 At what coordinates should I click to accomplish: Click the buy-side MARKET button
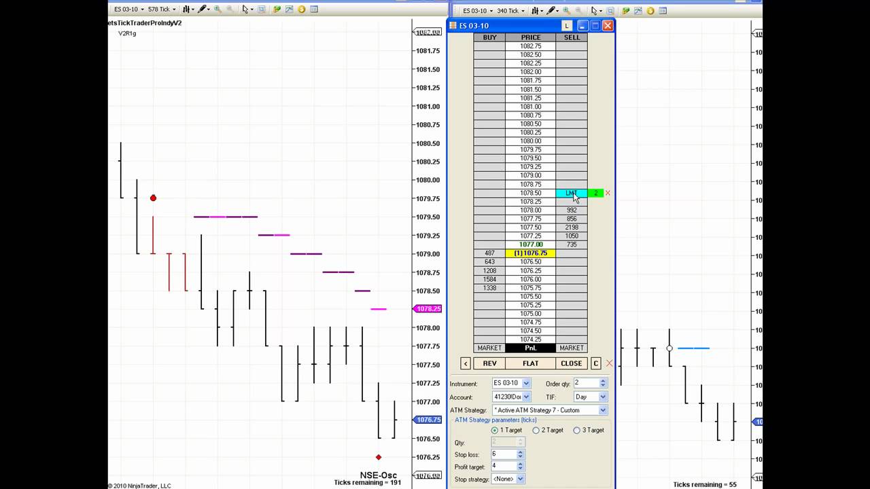pos(489,348)
